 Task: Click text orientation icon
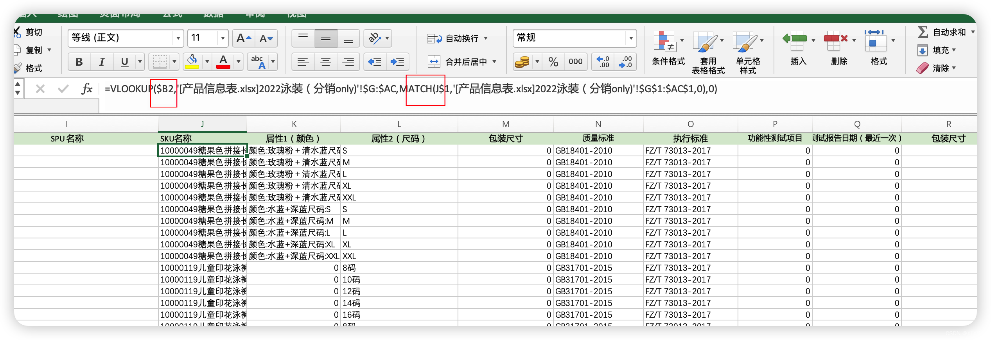point(375,38)
